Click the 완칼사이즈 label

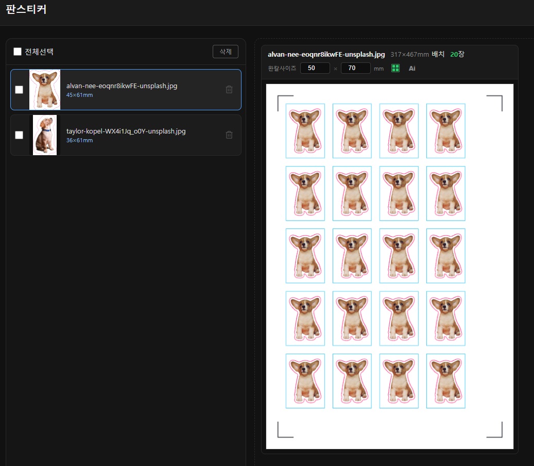tap(282, 69)
